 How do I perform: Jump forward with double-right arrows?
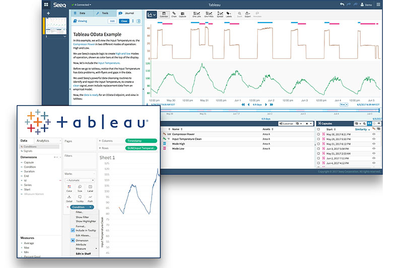click(272, 105)
